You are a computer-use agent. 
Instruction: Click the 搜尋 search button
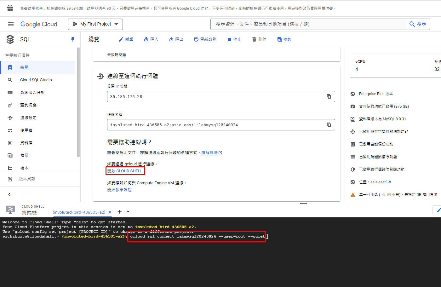coord(418,24)
